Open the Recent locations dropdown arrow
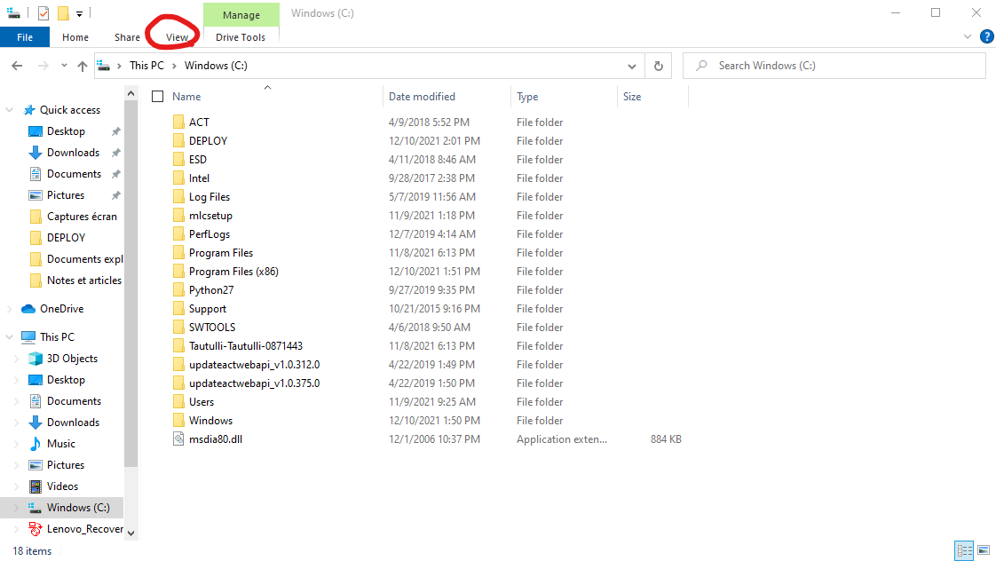Viewport: 996px width, 561px height. coord(64,66)
